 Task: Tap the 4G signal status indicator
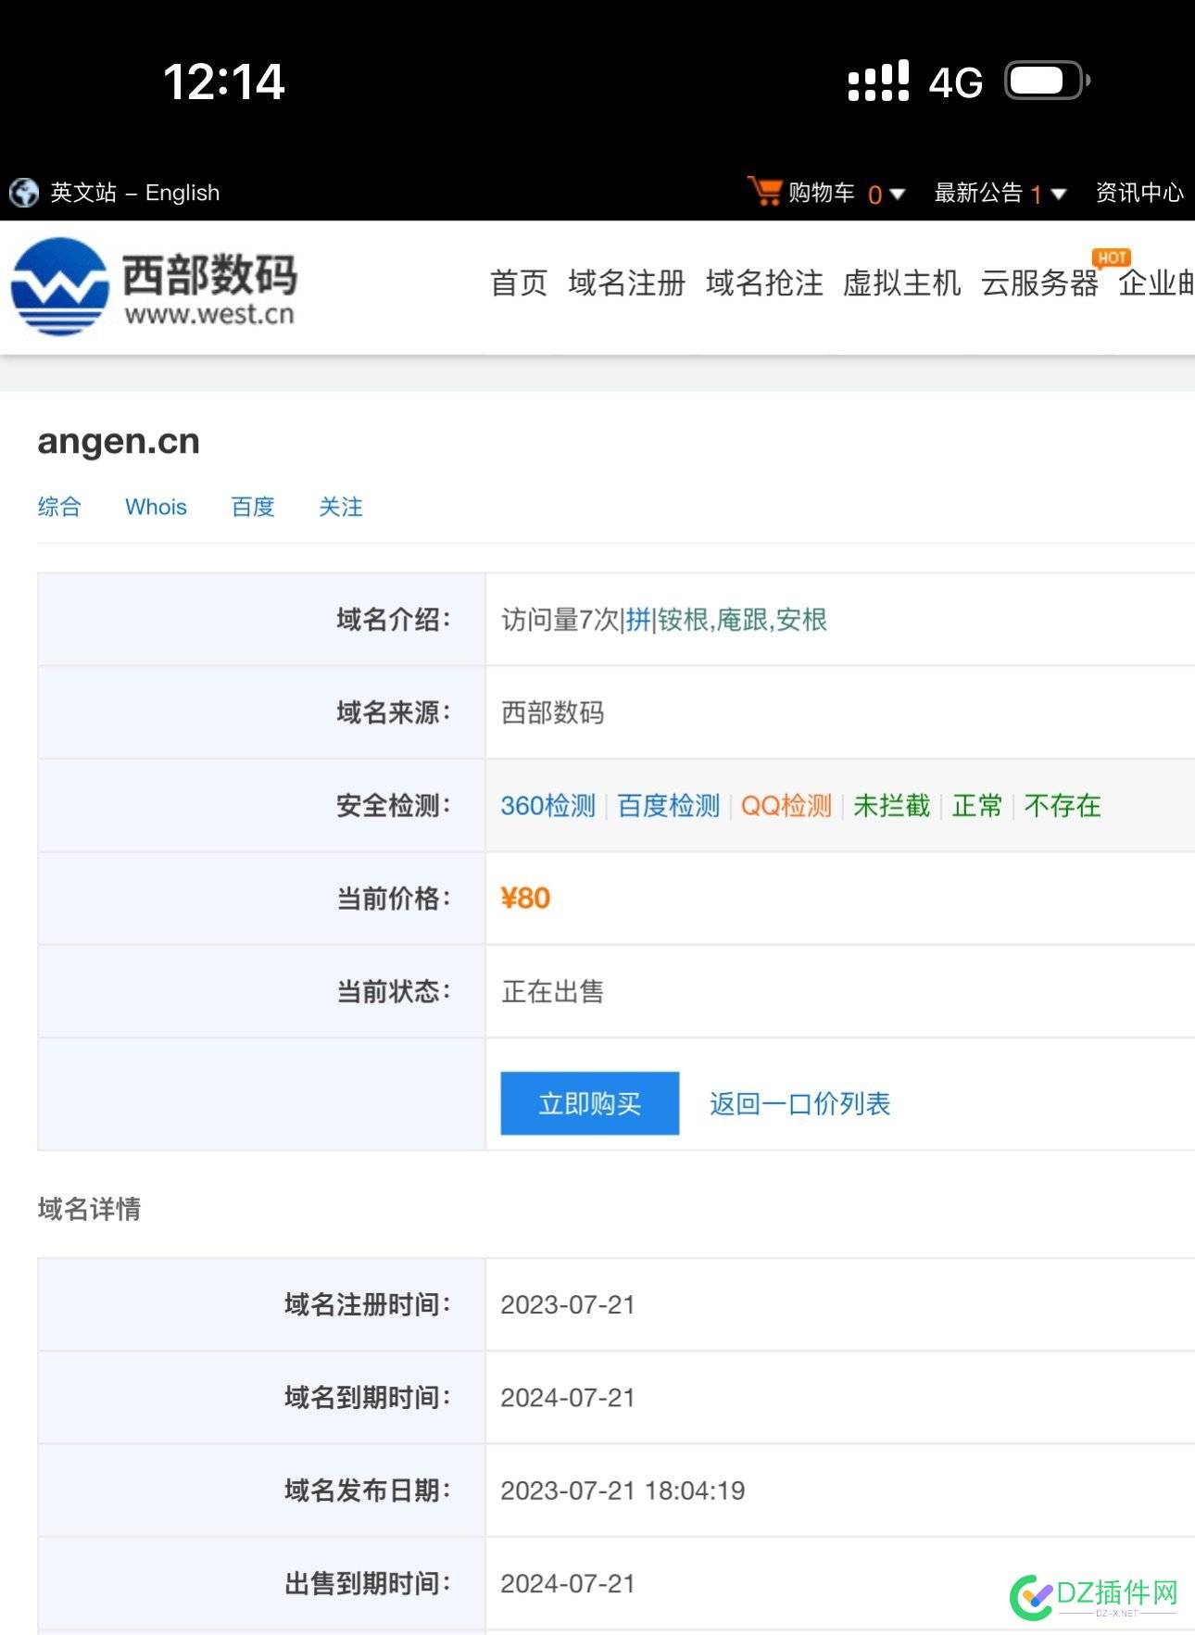956,82
